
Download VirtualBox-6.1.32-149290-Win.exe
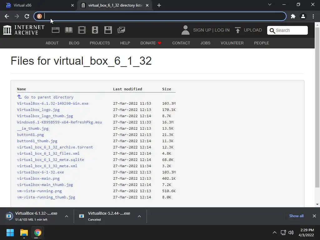[52, 103]
